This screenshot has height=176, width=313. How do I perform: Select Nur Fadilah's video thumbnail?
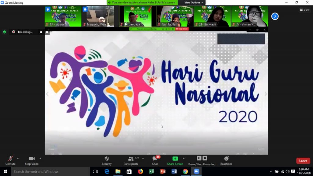(x=175, y=16)
